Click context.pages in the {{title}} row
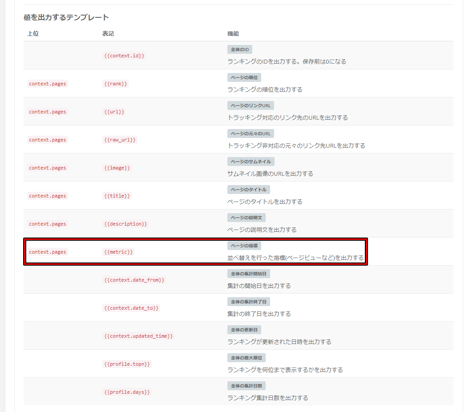469x412 pixels. (48, 196)
